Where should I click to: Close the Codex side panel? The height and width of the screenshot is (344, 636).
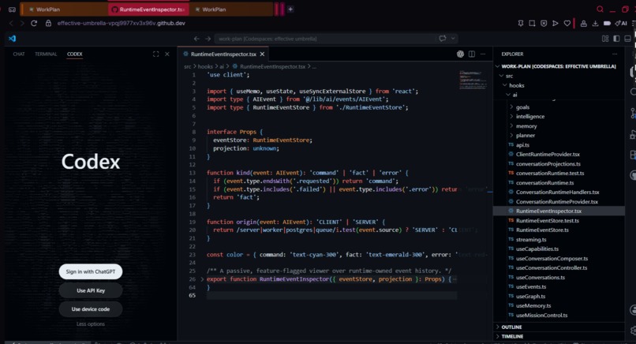click(167, 54)
